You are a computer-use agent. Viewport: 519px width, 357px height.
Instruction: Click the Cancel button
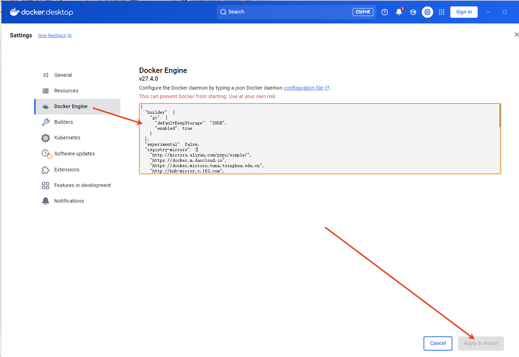tap(438, 343)
